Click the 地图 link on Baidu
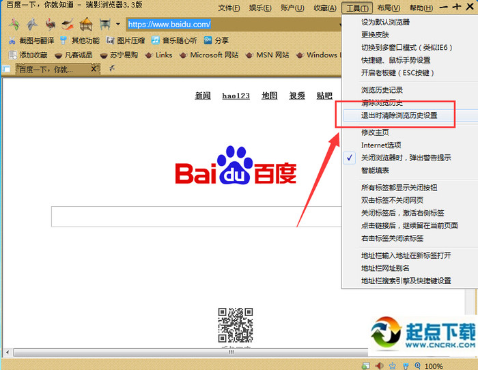Viewport: 478px width, 370px height. pos(270,96)
